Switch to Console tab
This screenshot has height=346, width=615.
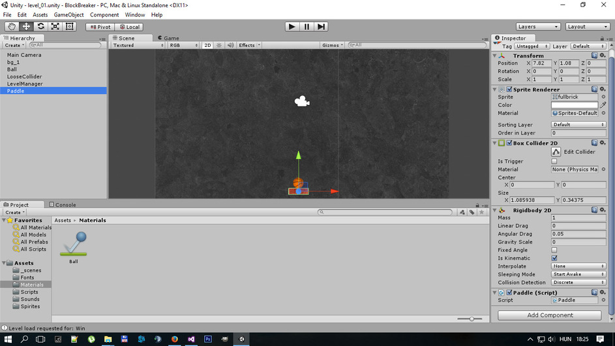(63, 204)
